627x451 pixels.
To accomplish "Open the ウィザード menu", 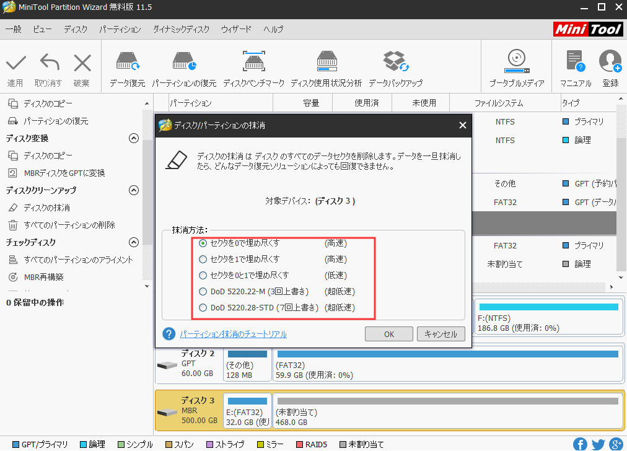I will pos(236,28).
